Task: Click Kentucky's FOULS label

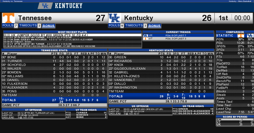Action: (x=114, y=26)
